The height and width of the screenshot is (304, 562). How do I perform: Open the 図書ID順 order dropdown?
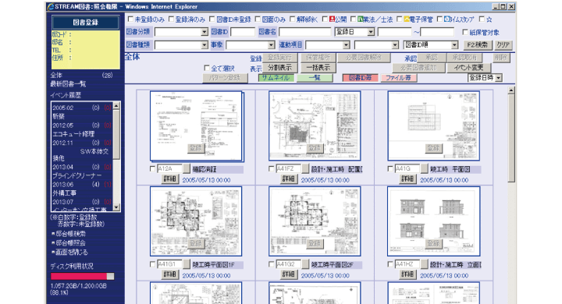pos(454,44)
